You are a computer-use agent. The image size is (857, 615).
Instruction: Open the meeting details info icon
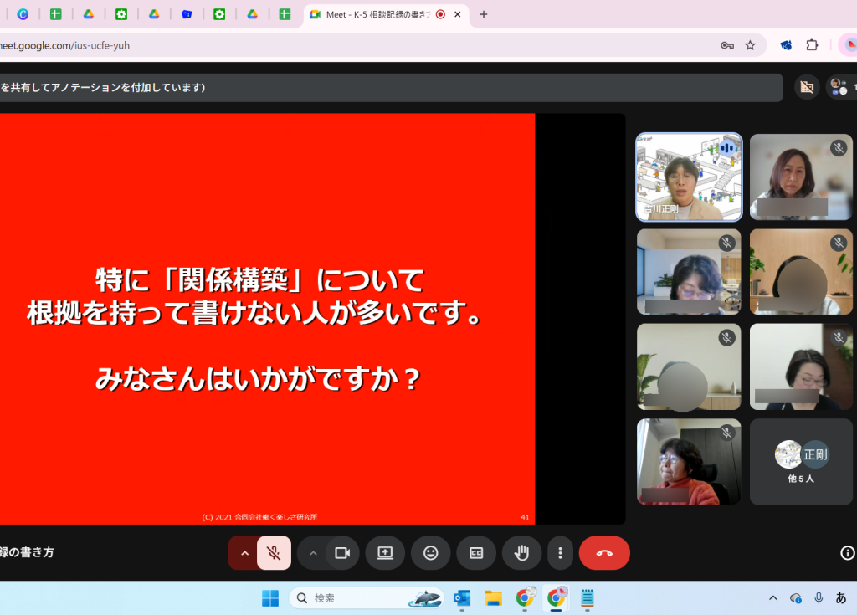click(x=847, y=553)
